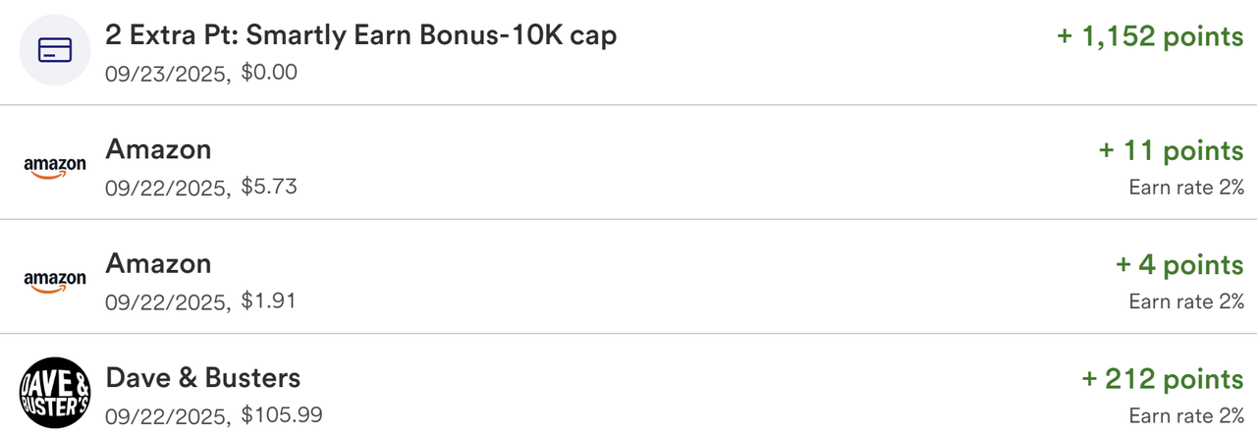Open the Amazon $1.91 transaction title
The height and width of the screenshot is (437, 1257).
[x=158, y=264]
